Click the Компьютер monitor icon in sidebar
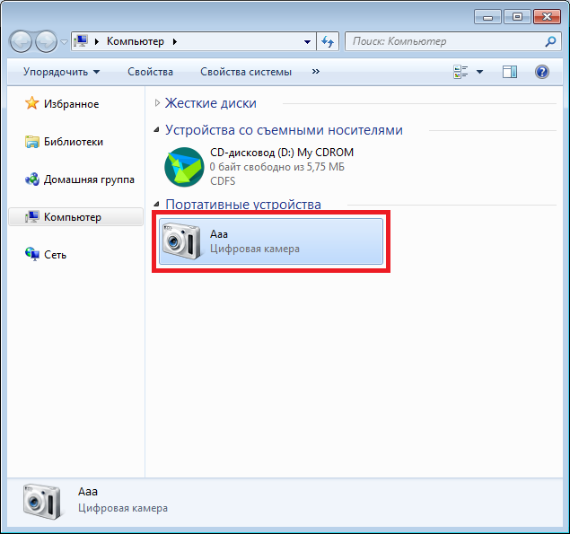Viewport: 570px width, 534px height. 32,217
